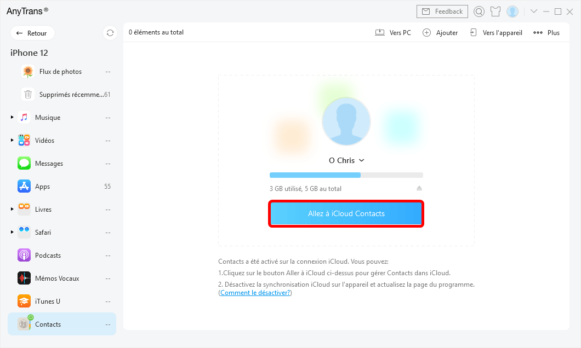Click the iPhone 12 device name
Viewport: 581px width, 348px height.
click(29, 53)
